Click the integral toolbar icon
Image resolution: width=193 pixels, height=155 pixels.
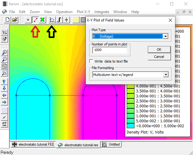click(x=59, y=20)
